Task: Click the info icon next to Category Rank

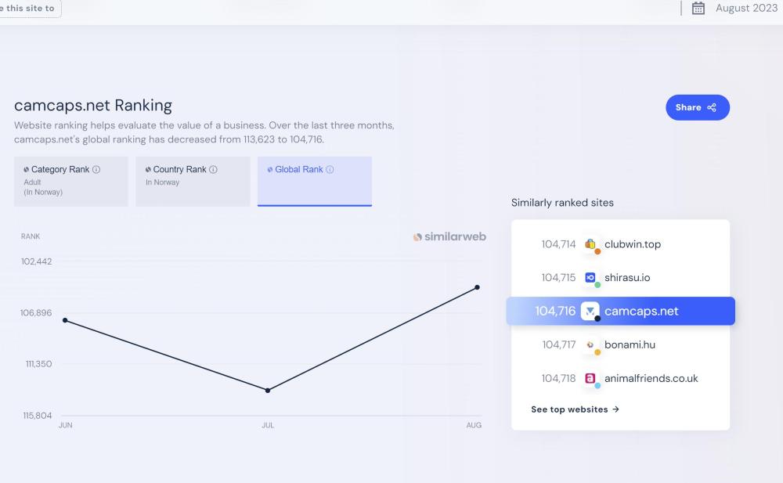Action: pos(96,170)
